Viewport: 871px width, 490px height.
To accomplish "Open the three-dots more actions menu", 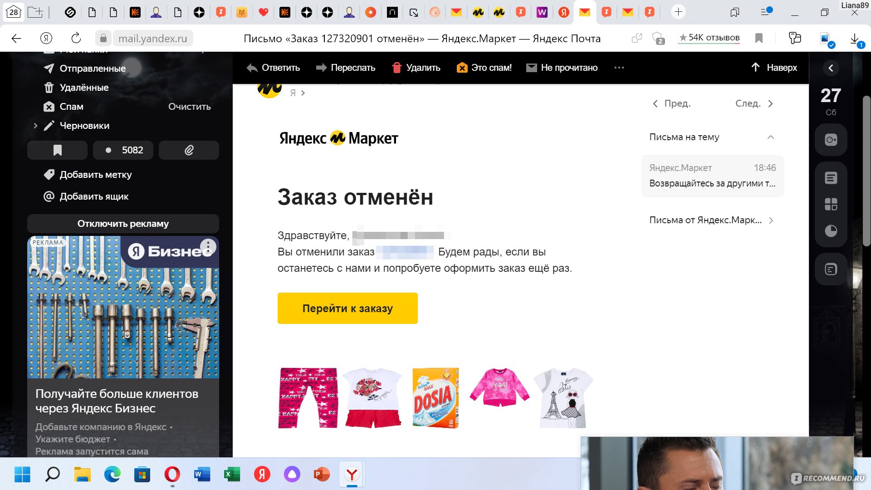I will pos(619,68).
